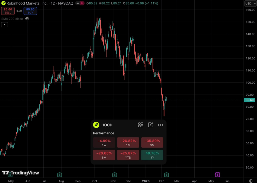The image size is (257, 183).
Task: Click the TradingView logo
Action: coord(21,173)
